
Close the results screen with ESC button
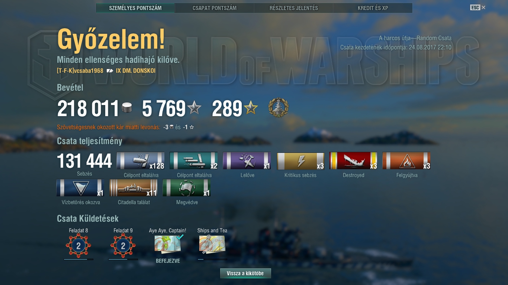[478, 7]
